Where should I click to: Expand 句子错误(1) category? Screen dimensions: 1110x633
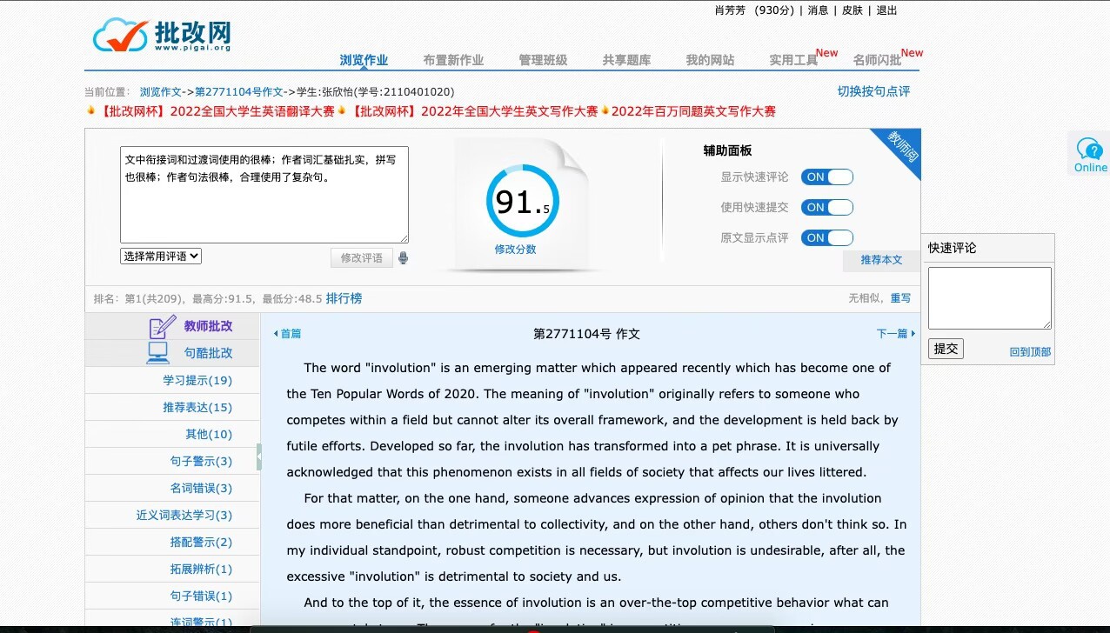(x=201, y=596)
